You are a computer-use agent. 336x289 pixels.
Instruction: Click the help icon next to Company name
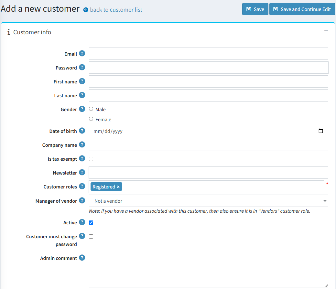pyautogui.click(x=82, y=144)
